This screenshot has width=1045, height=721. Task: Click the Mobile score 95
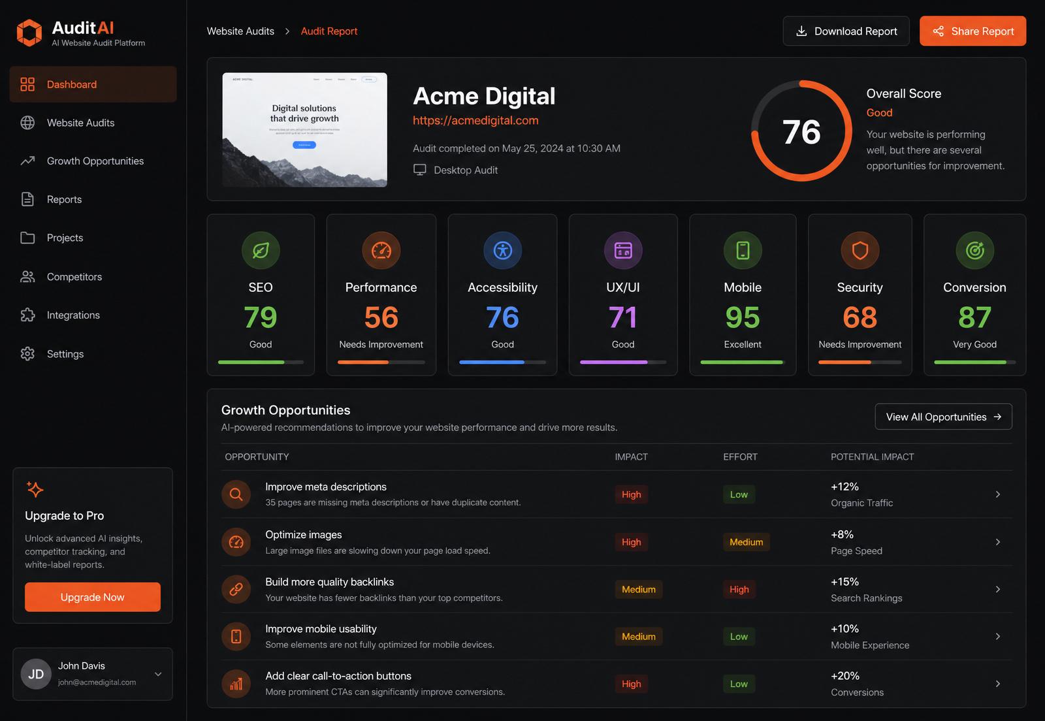point(743,317)
